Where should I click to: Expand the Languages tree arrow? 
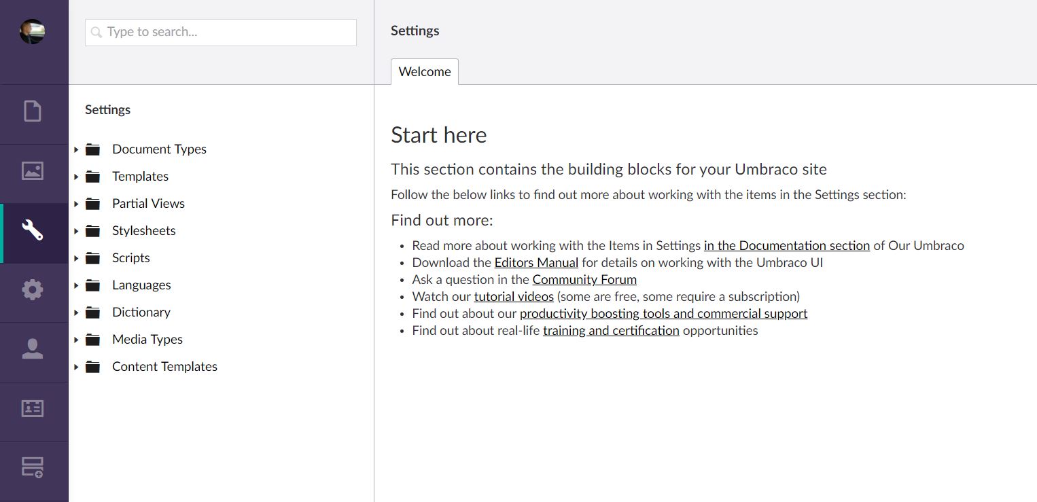tap(76, 285)
